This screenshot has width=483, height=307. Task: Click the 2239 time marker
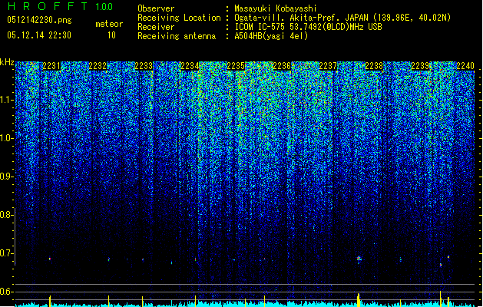tap(420, 66)
